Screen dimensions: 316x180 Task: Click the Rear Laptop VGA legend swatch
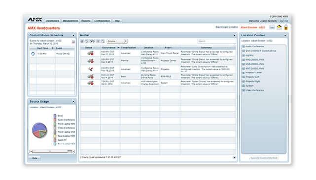point(55,144)
